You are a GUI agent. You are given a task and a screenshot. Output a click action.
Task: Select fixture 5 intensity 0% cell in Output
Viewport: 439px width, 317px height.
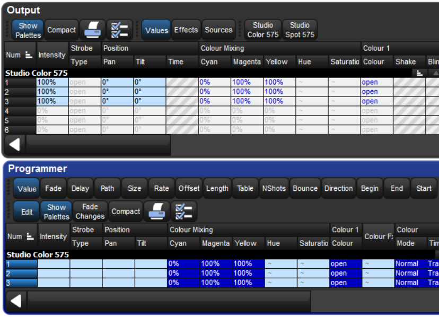52,120
